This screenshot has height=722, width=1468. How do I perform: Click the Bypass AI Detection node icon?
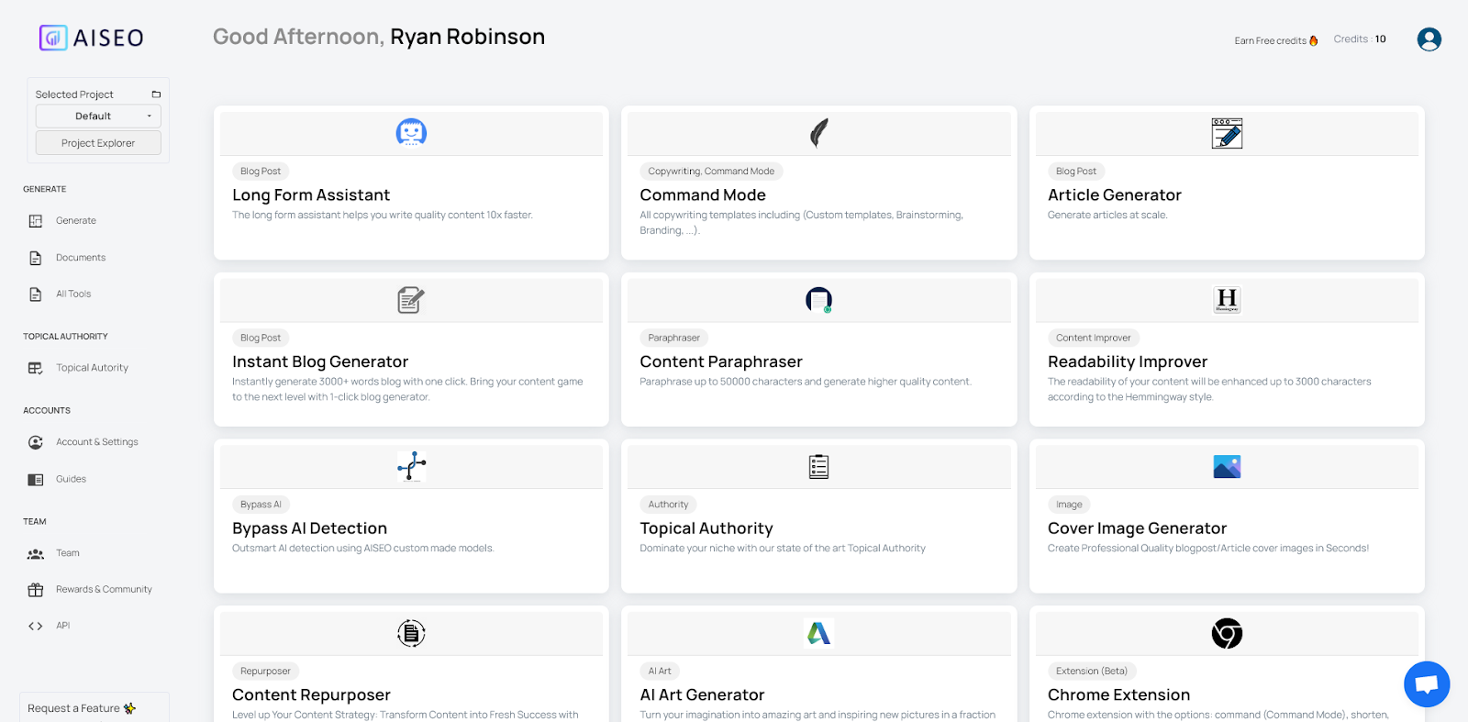pyautogui.click(x=411, y=466)
